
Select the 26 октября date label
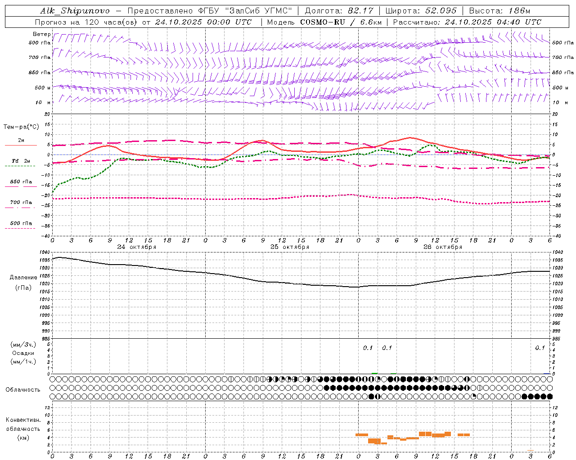[x=443, y=247]
